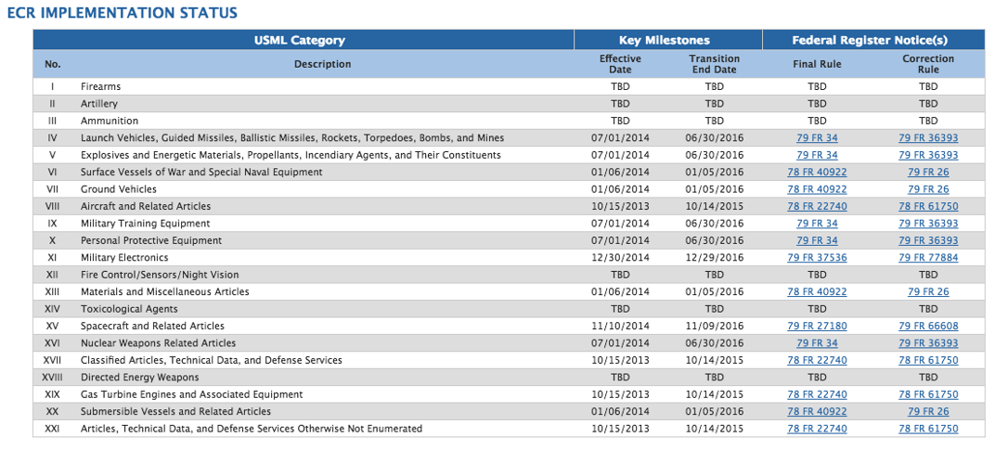Viewport: 1008px width, 450px height.
Task: Click the ECR Implementation Status heading
Action: coord(122,13)
